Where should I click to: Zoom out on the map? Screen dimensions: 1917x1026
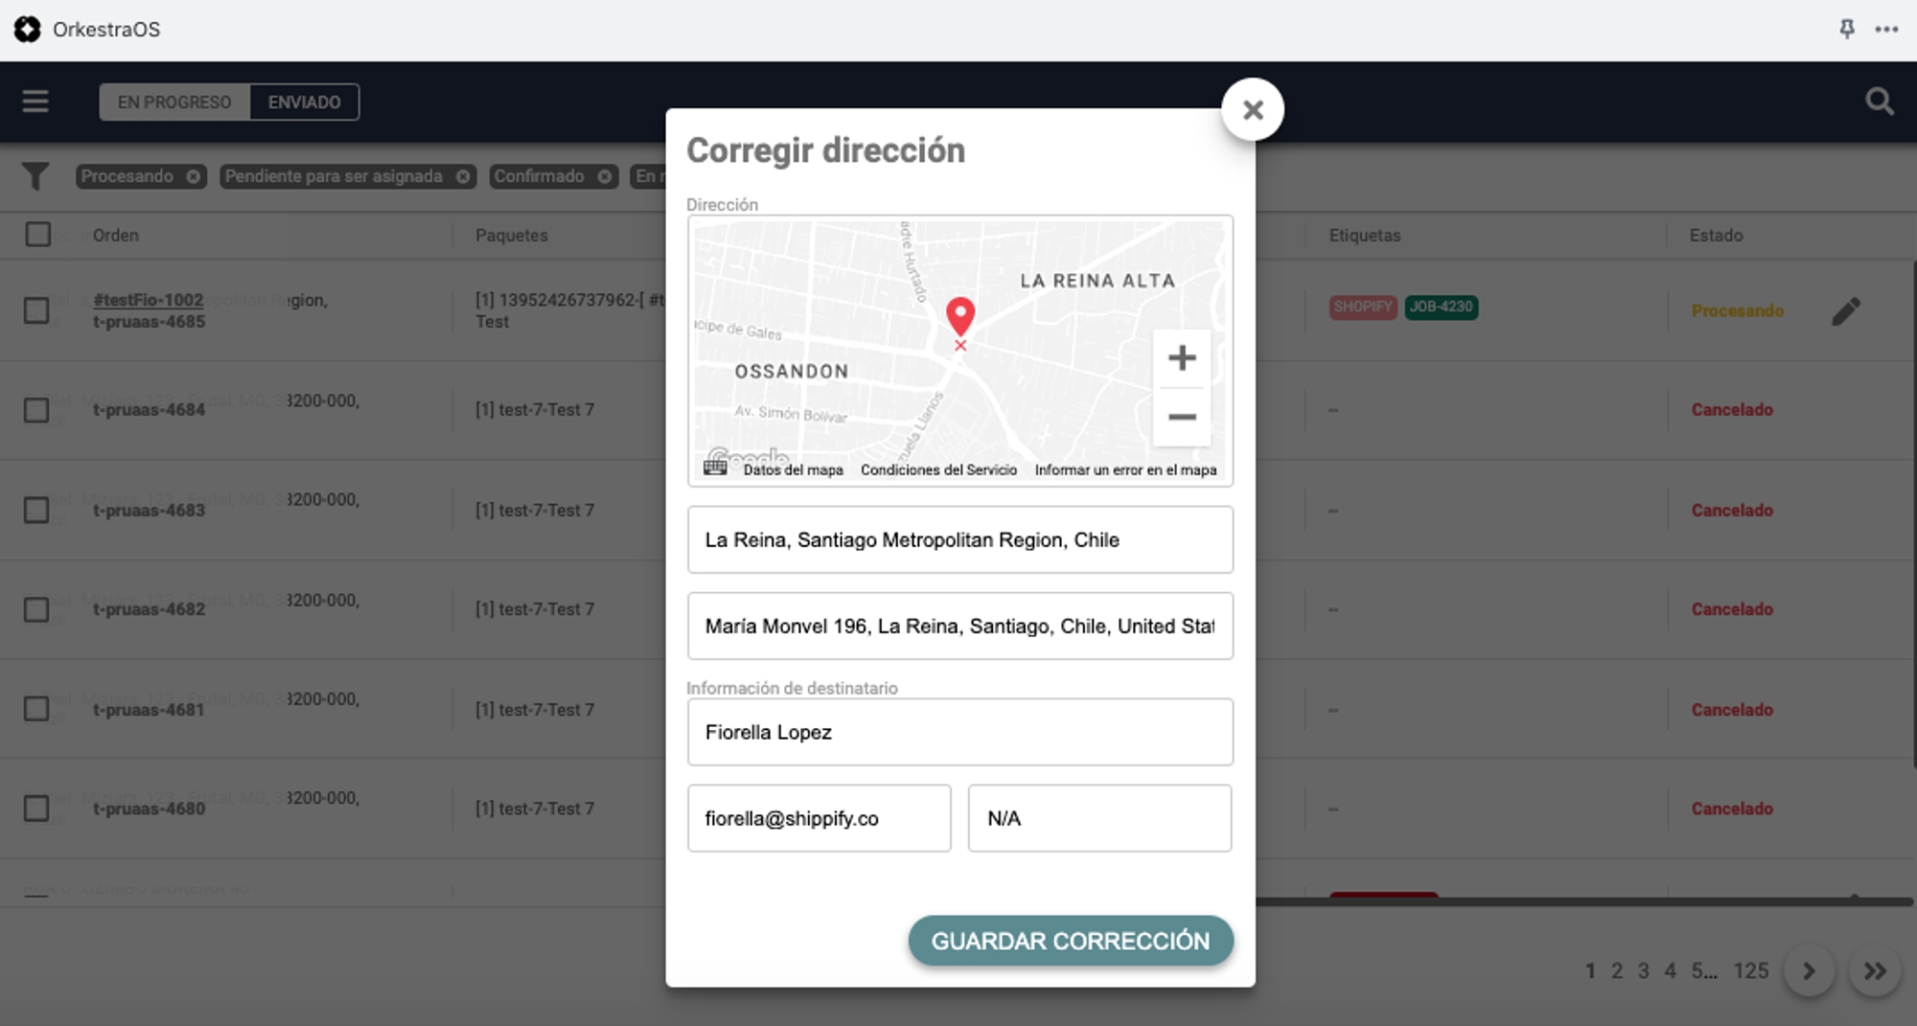coord(1181,417)
